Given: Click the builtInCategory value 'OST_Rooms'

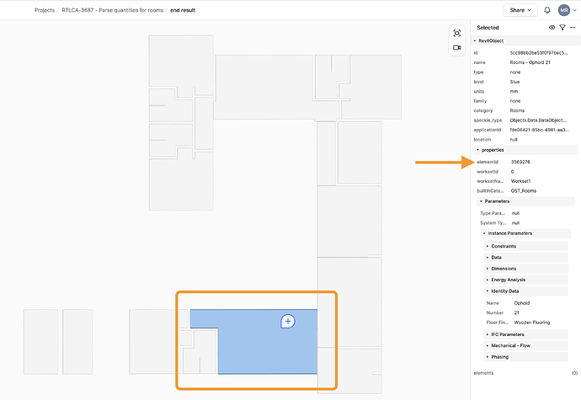Looking at the screenshot, I should [x=524, y=191].
